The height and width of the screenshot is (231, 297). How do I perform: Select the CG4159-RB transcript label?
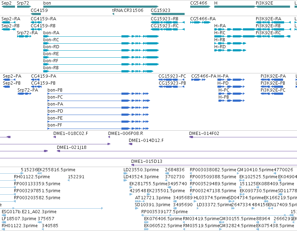[x=43, y=26]
